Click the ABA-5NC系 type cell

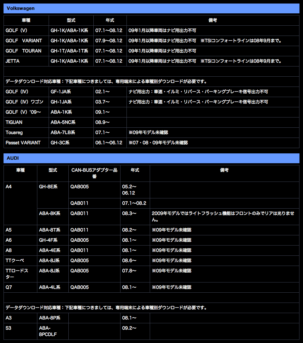tap(71, 122)
